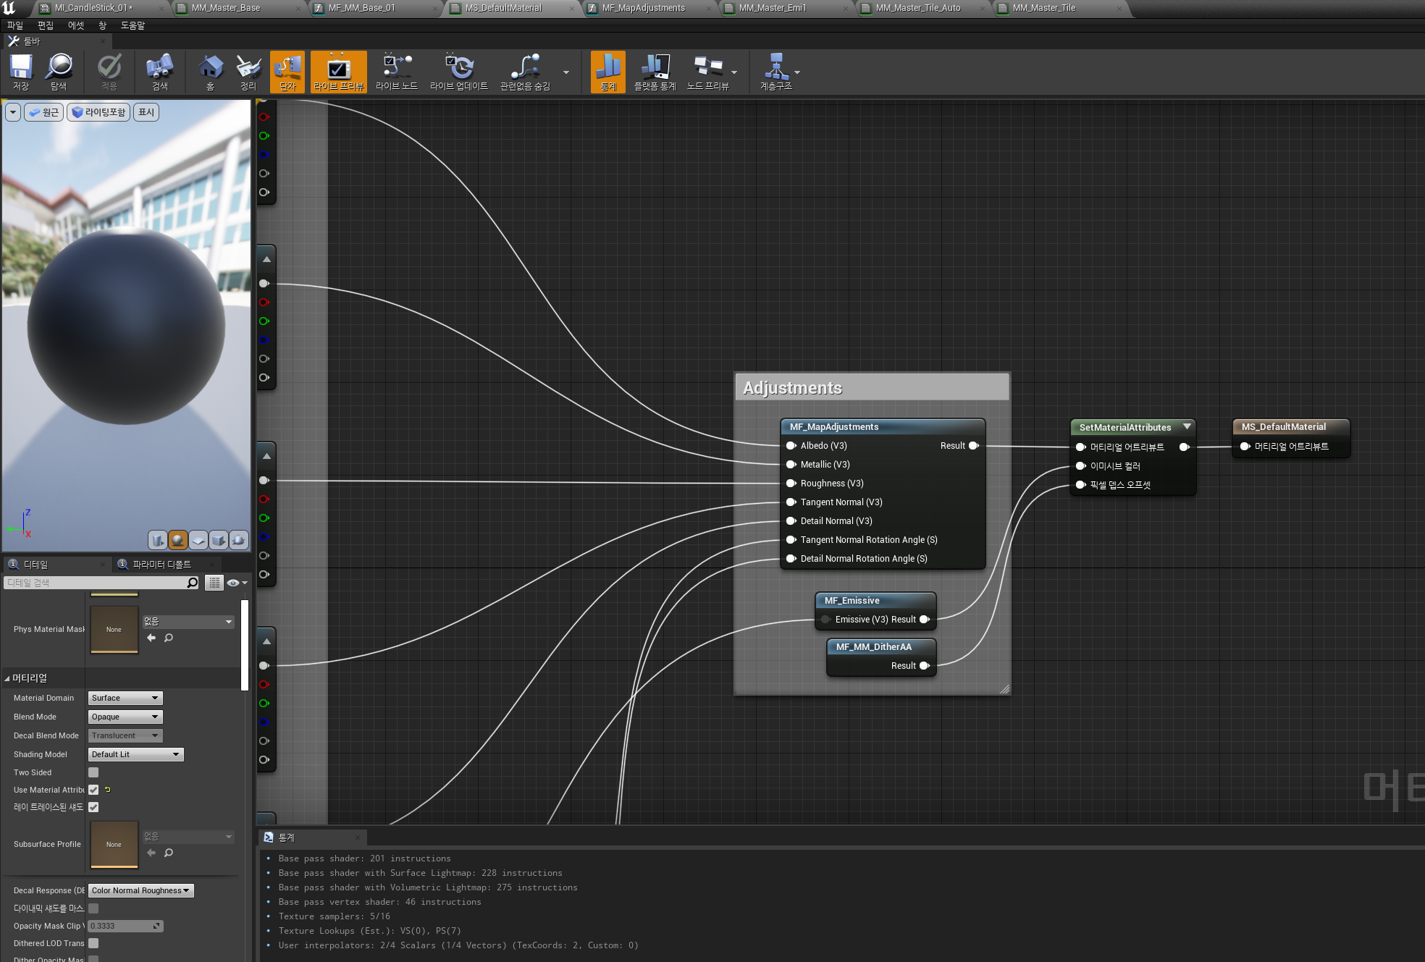Select sphere preview mesh icon in viewport
The height and width of the screenshot is (962, 1425).
tap(178, 540)
